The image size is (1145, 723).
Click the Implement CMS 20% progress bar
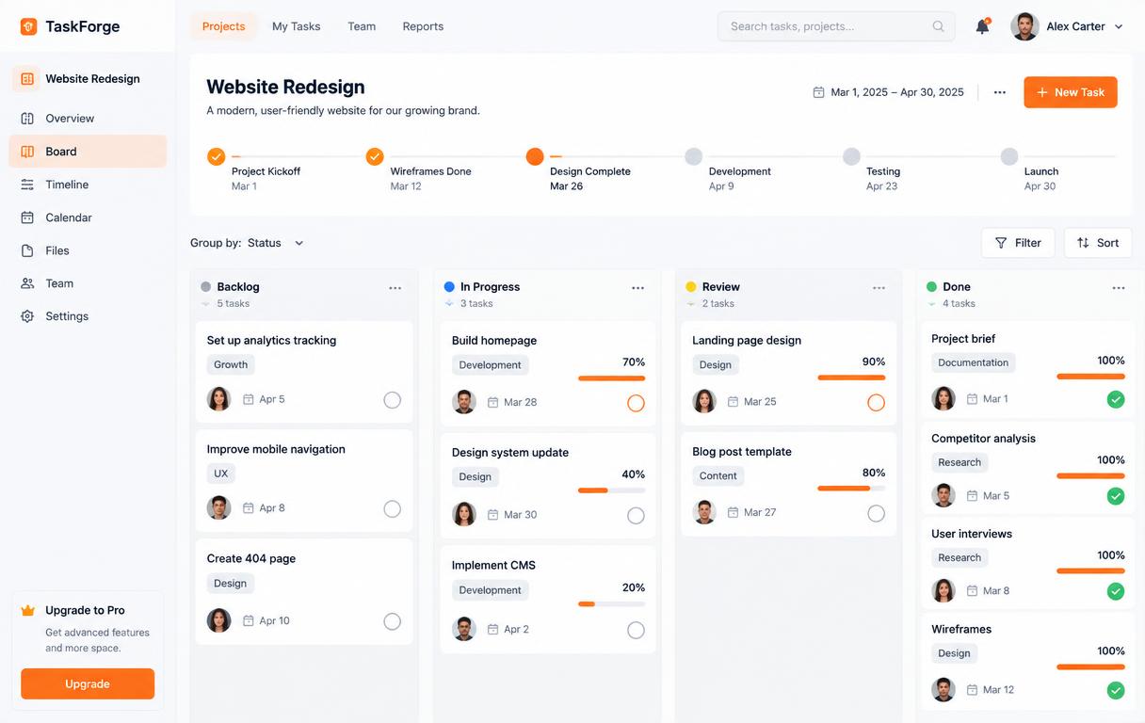[611, 603]
